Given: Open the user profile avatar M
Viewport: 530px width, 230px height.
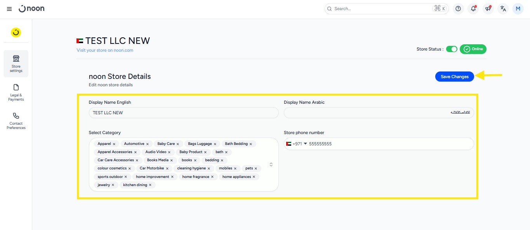Looking at the screenshot, I should (518, 9).
